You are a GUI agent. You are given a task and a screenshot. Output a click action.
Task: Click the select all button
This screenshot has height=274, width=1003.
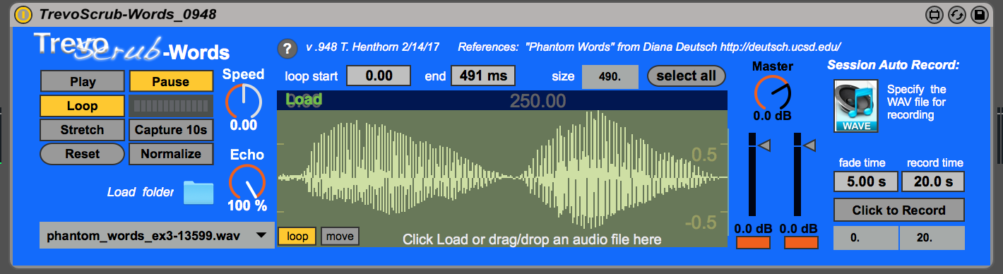(686, 76)
